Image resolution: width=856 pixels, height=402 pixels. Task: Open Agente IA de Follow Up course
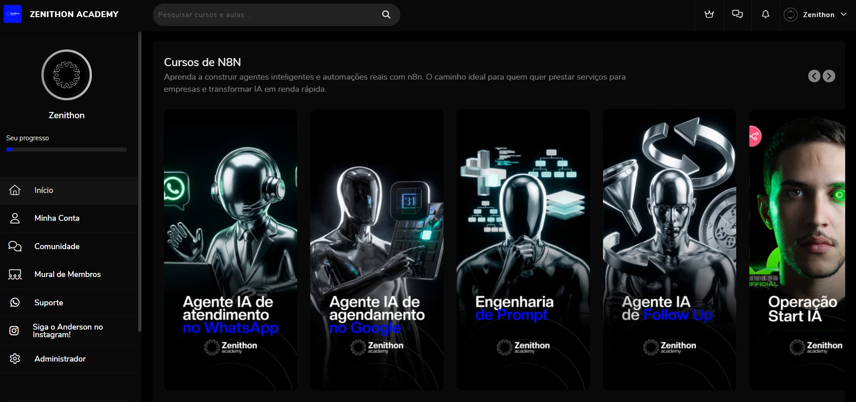(x=670, y=250)
